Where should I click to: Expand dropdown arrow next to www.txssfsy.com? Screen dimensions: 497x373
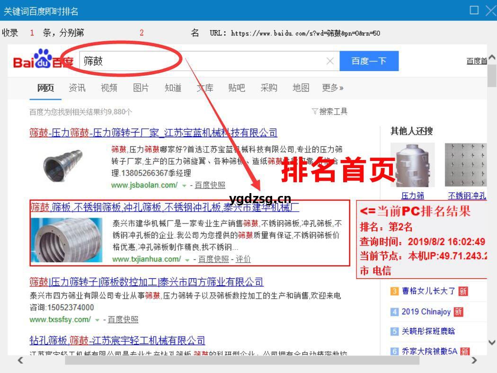[x=98, y=320]
